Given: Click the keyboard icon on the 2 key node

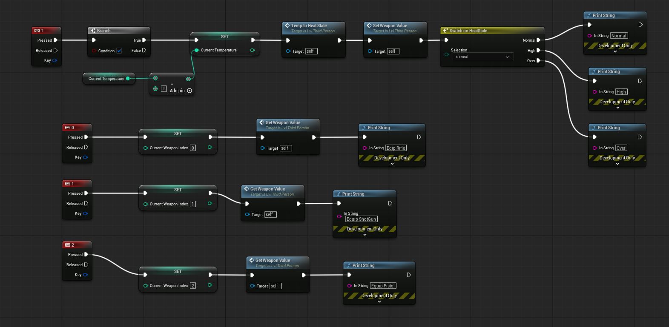Looking at the screenshot, I should tap(68, 245).
